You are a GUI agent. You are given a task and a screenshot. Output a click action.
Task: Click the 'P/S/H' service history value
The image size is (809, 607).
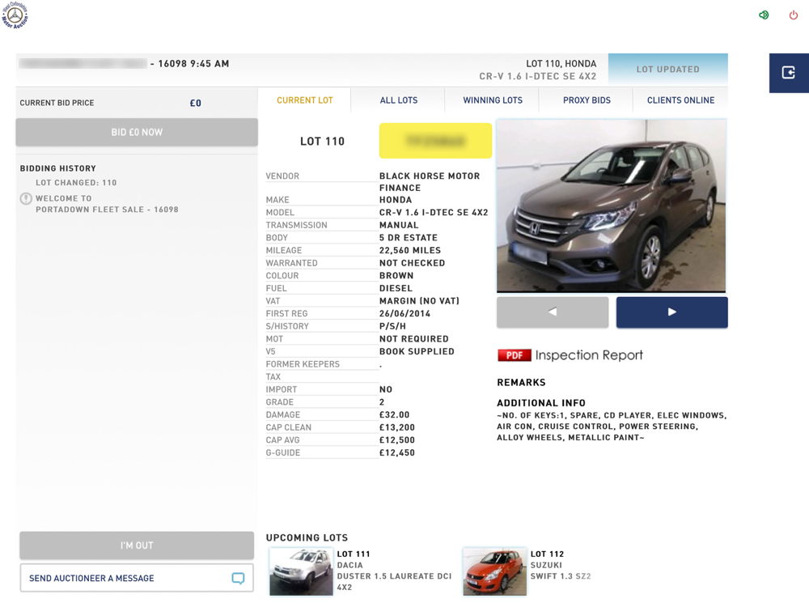tap(392, 326)
